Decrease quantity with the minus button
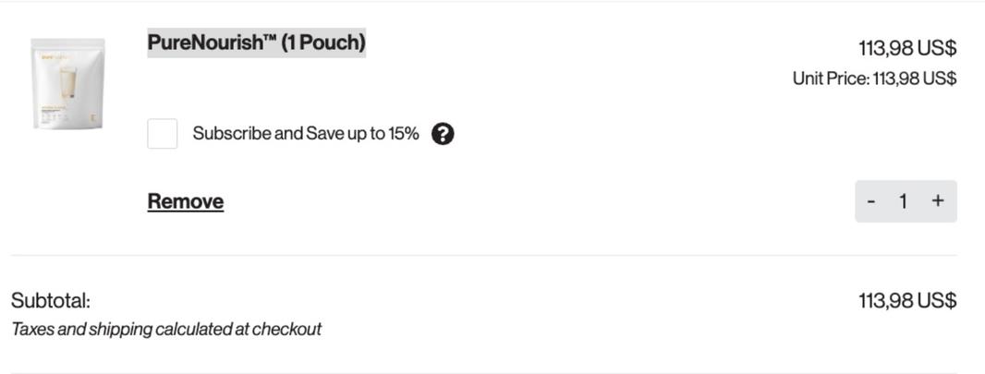 coord(870,201)
